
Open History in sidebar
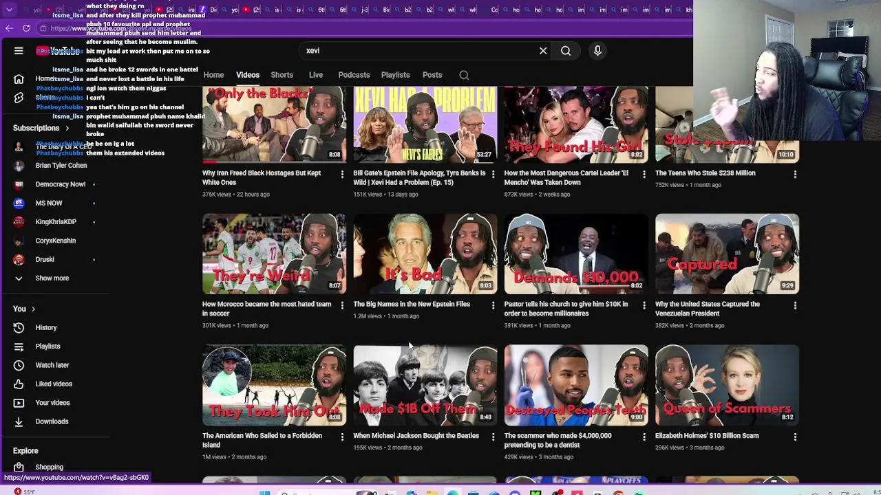(x=46, y=328)
